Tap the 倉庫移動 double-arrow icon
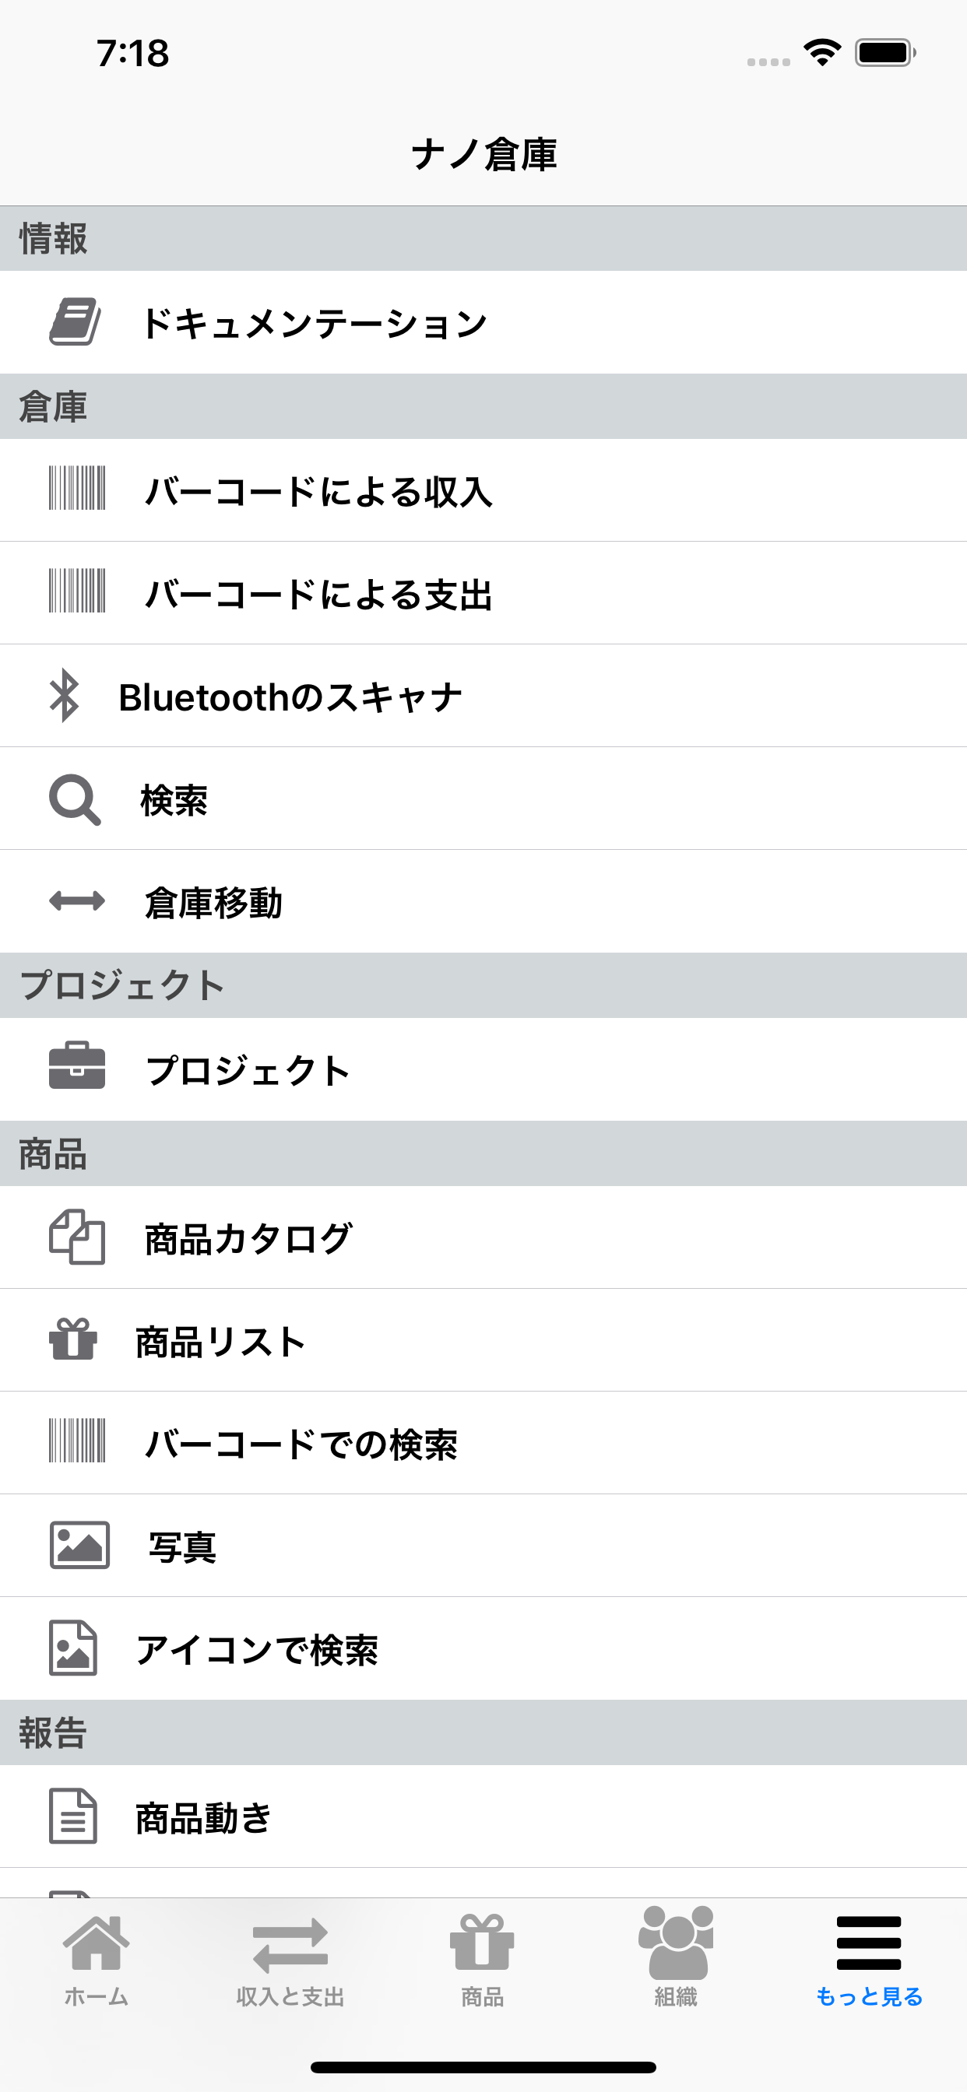 pyautogui.click(x=77, y=900)
